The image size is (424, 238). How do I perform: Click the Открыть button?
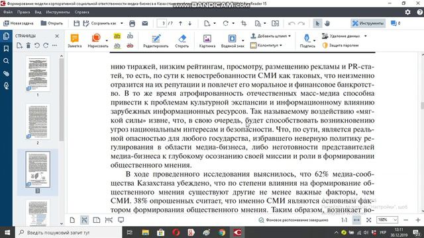[52, 24]
